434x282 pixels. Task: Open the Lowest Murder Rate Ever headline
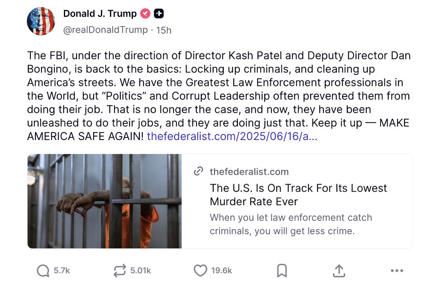(x=298, y=194)
